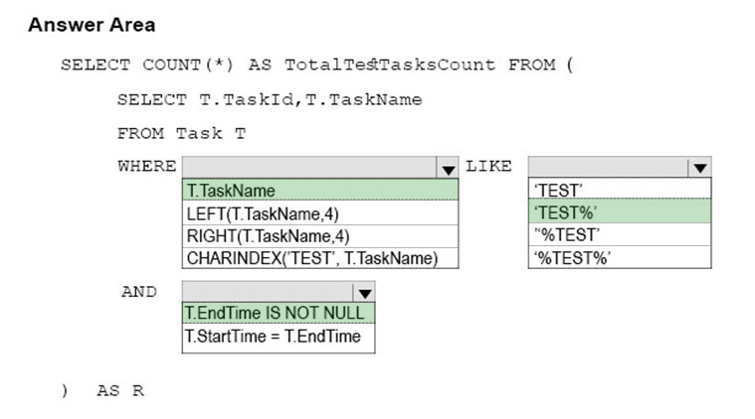
Task: Select the 'TEST' pattern option
Action: 620,190
